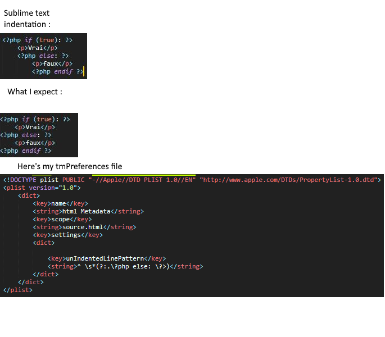Click the '<string>source.html</string>' line
This screenshot has width=385, height=337.
click(84, 227)
